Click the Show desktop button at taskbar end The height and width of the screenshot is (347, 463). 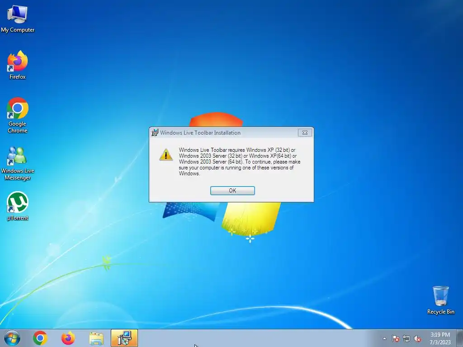coord(460,338)
